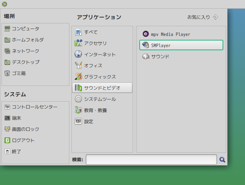Click the terminal icon beside 端末
245x185 pixels.
7,118
